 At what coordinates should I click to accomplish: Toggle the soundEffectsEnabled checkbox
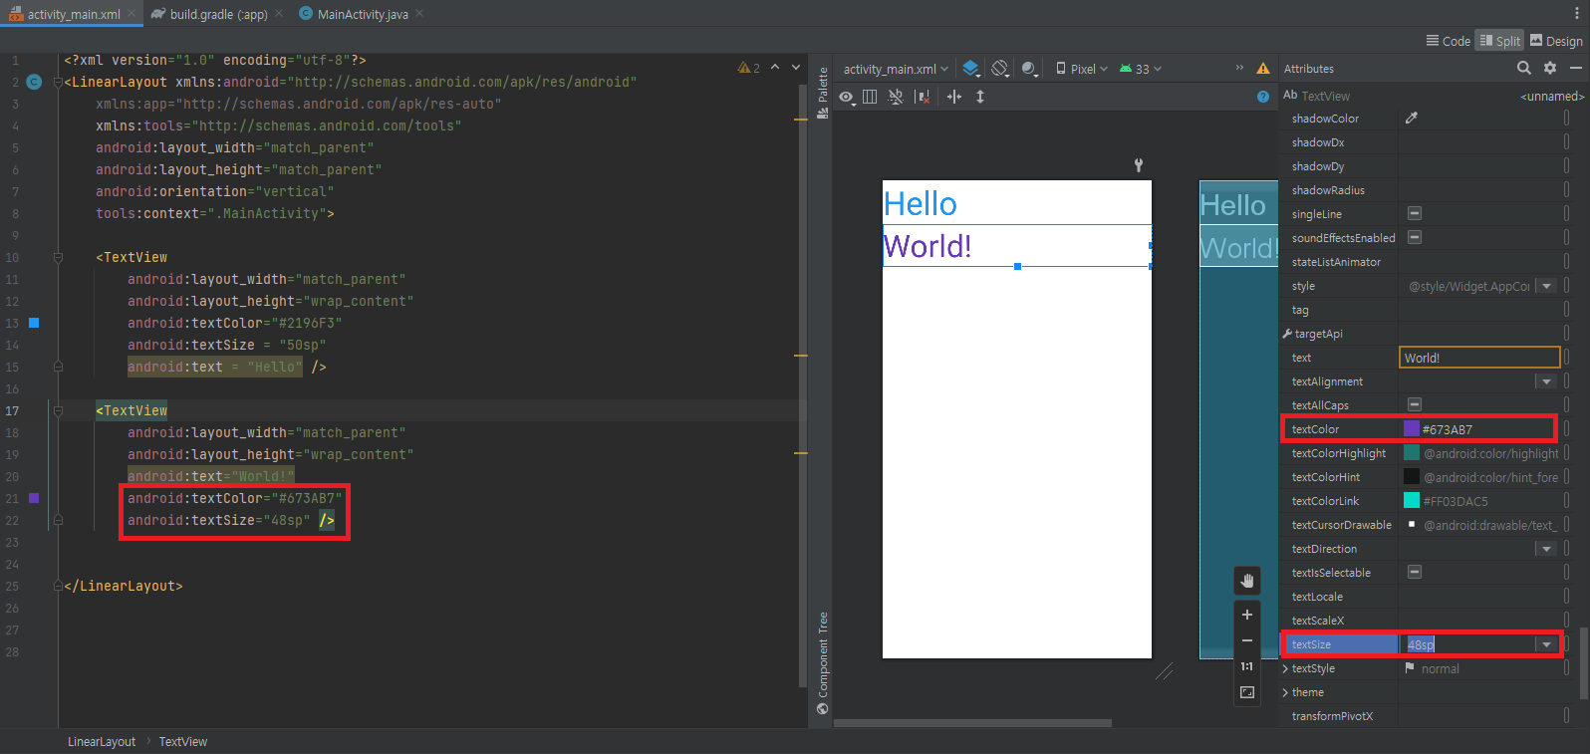(1414, 237)
